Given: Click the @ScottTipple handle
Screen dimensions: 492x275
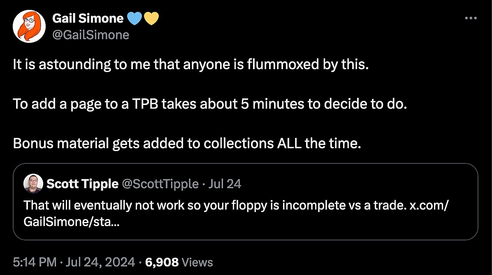Looking at the screenshot, I should 160,184.
